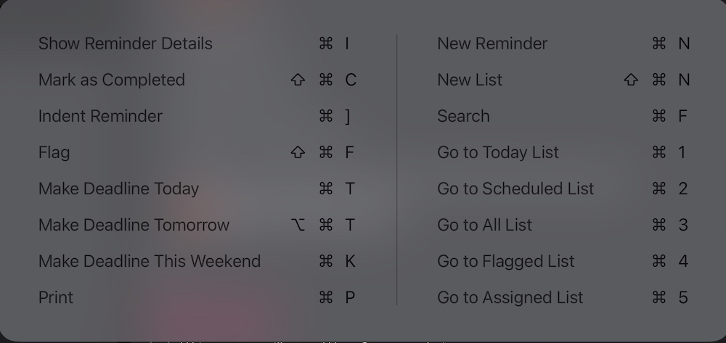Choose the Flag shortcut entry
Image resolution: width=726 pixels, height=343 pixels.
(197, 152)
